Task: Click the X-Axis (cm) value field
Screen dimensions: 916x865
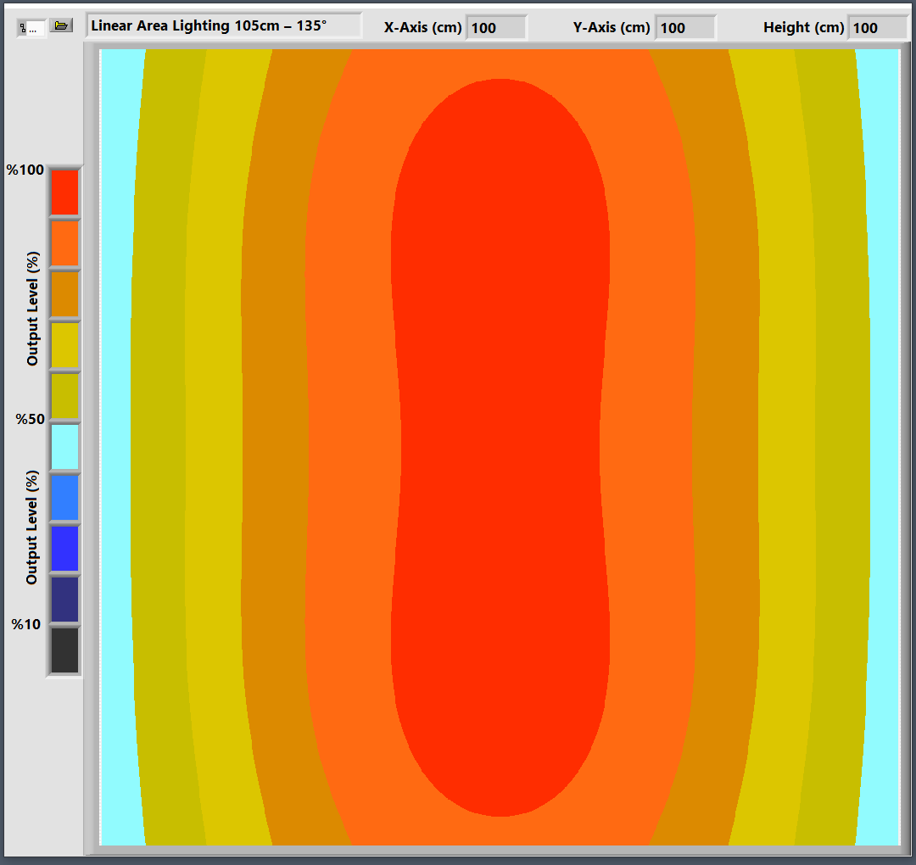Action: pyautogui.click(x=496, y=27)
